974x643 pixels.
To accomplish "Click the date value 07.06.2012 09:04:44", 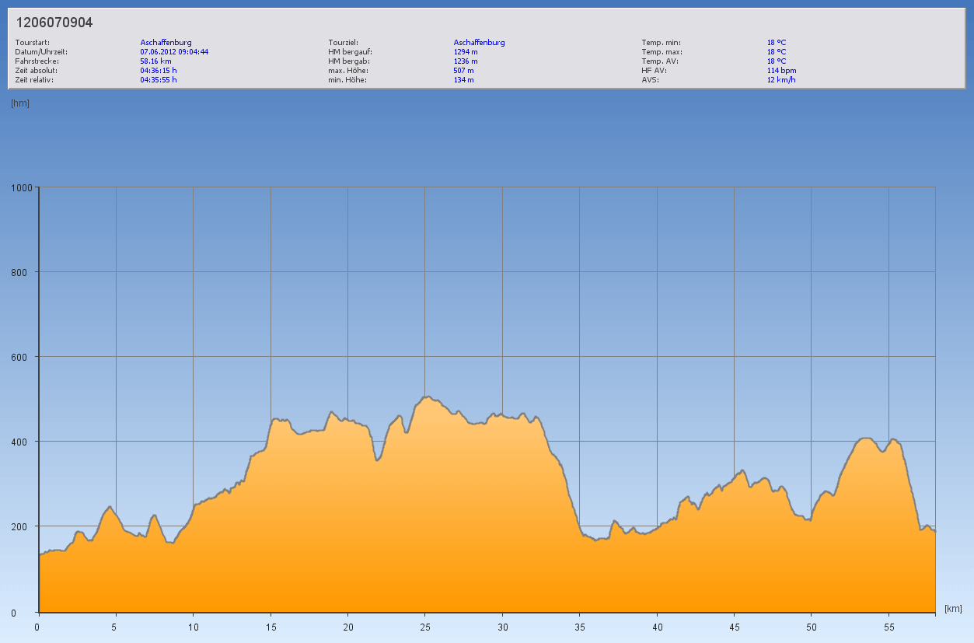I will tap(174, 51).
